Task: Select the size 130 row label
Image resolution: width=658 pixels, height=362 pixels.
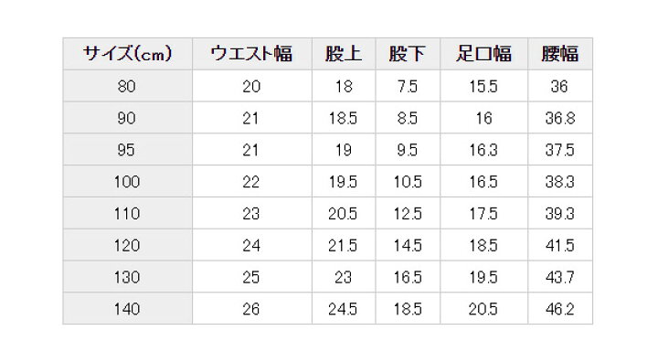Action: coord(128,277)
